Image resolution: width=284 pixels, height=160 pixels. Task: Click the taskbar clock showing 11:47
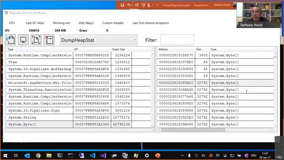point(265,156)
